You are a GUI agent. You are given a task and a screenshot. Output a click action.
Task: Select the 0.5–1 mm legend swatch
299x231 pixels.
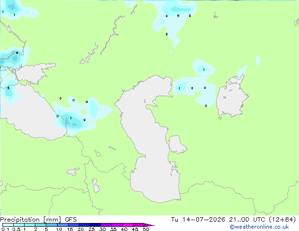[19, 225]
